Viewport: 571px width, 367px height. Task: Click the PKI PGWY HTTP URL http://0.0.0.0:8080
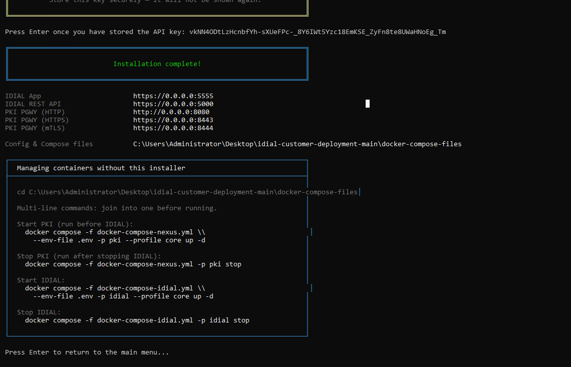(171, 112)
